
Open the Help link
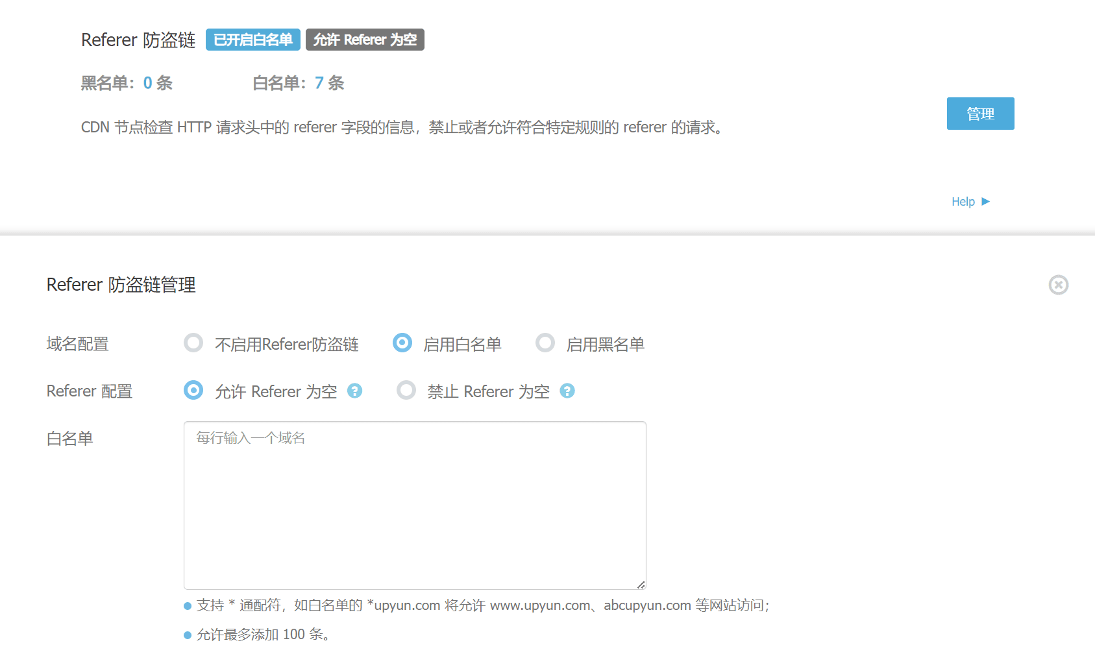coord(963,201)
